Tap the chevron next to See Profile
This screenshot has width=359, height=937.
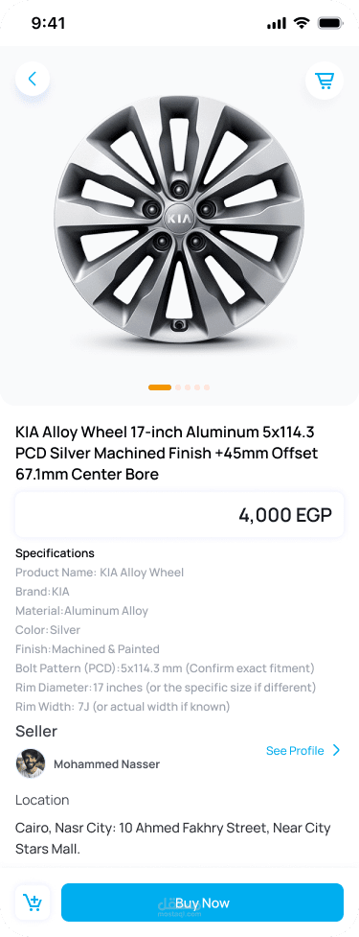pyautogui.click(x=336, y=750)
